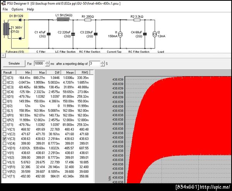Select the C3 220uF capacitor symbol
The width and height of the screenshot is (232, 191).
[x=96, y=34]
